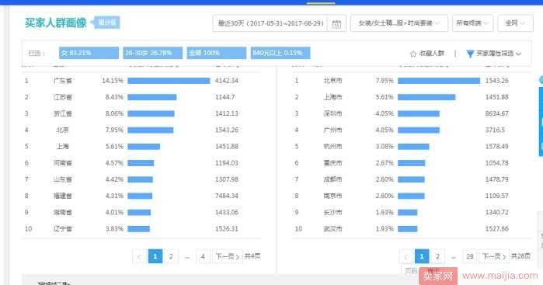
Task: Click the funnel buyer attribute filter icon
Action: click(470, 54)
